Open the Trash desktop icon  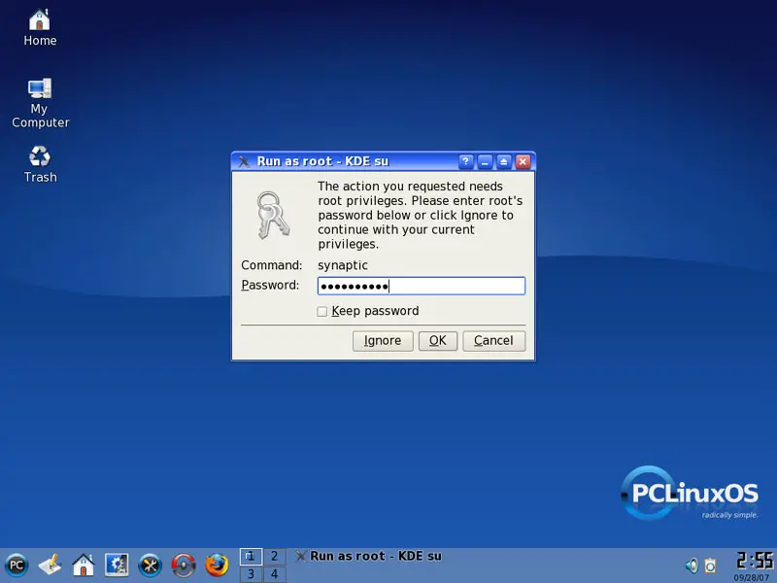tap(40, 164)
